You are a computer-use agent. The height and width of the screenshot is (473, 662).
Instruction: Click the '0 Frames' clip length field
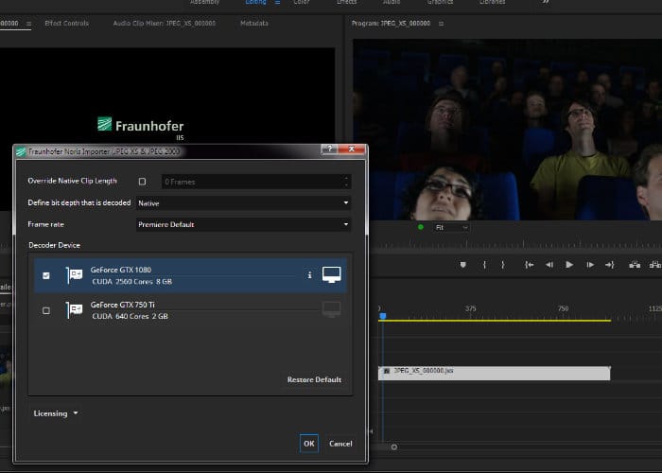click(256, 182)
